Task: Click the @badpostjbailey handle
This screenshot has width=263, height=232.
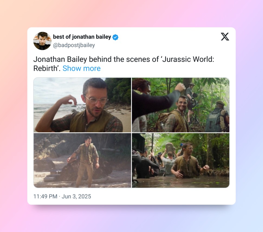Action: [74, 45]
